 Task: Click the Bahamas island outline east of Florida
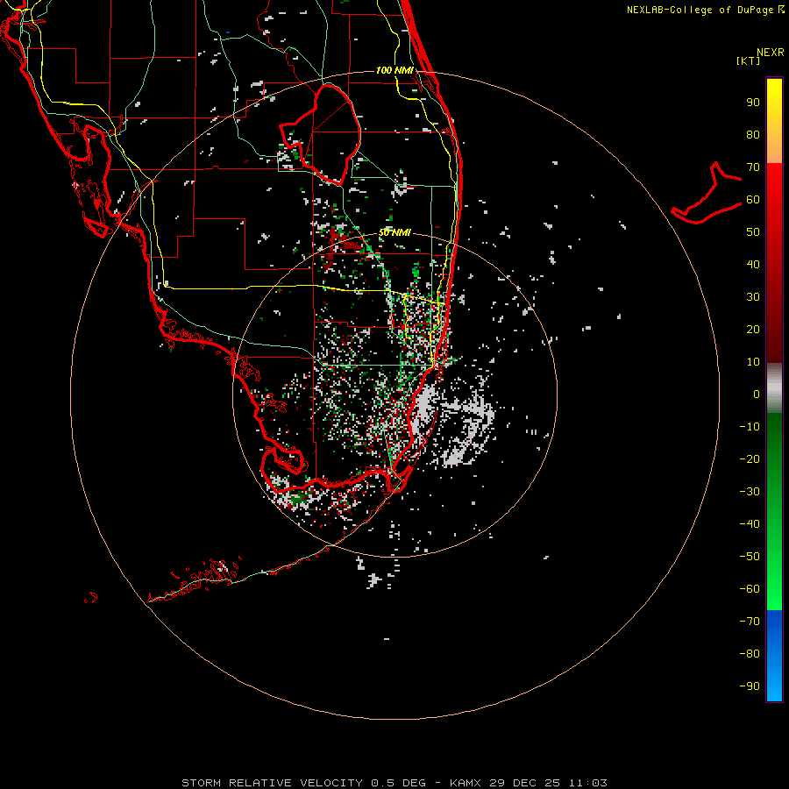point(707,193)
